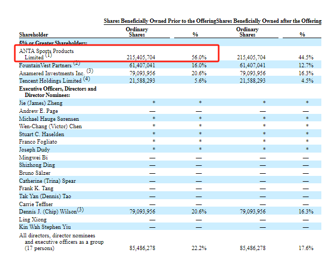Select the name "Ling Xiong"
This screenshot has height=258, width=333.
tap(33, 219)
